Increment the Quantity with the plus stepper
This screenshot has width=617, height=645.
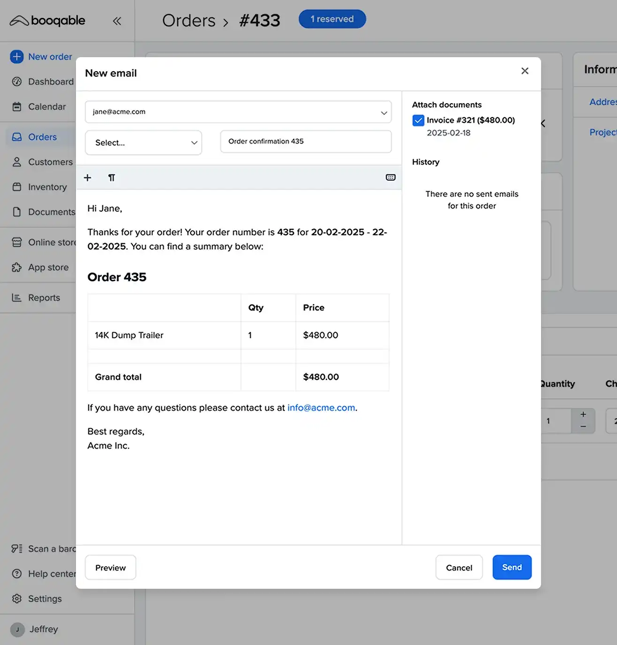click(x=583, y=414)
